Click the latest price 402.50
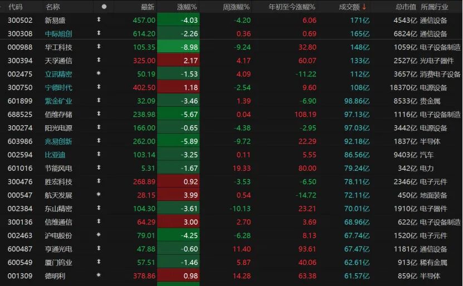 (x=144, y=87)
